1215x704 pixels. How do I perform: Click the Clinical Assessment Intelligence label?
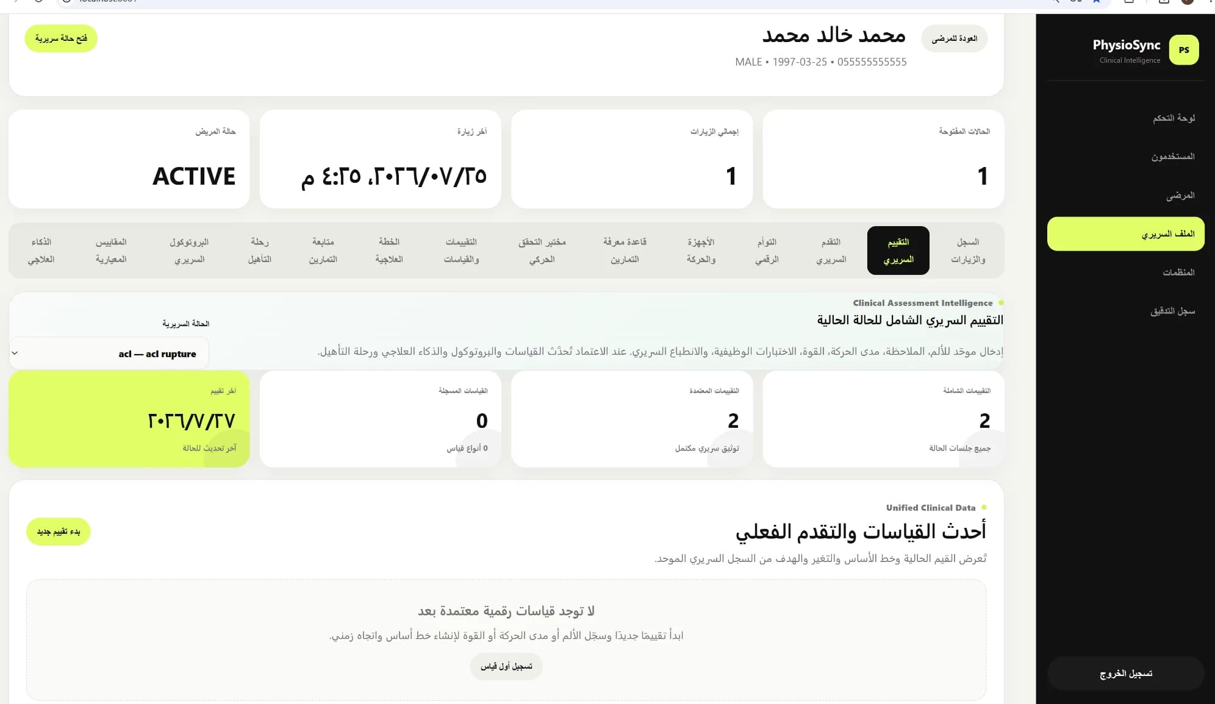point(922,303)
